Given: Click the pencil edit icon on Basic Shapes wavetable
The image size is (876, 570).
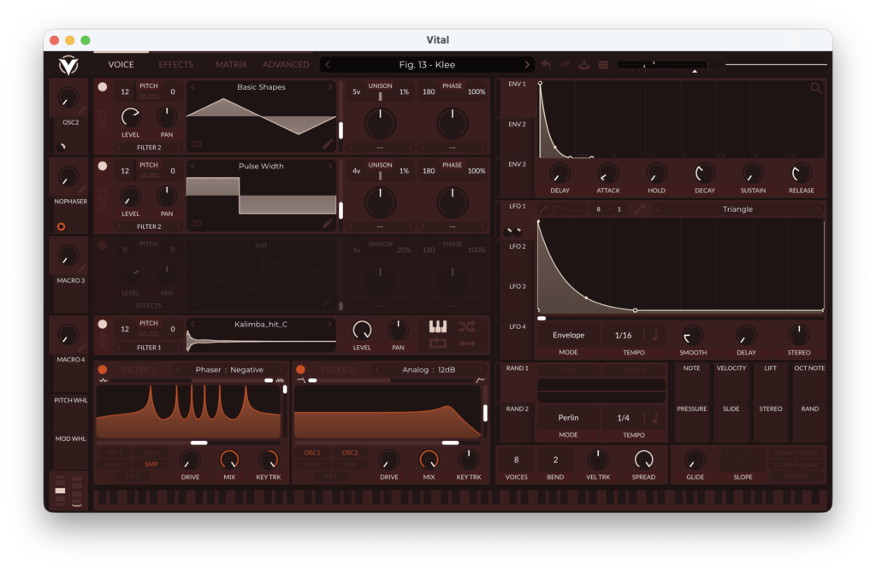Looking at the screenshot, I should 328,145.
